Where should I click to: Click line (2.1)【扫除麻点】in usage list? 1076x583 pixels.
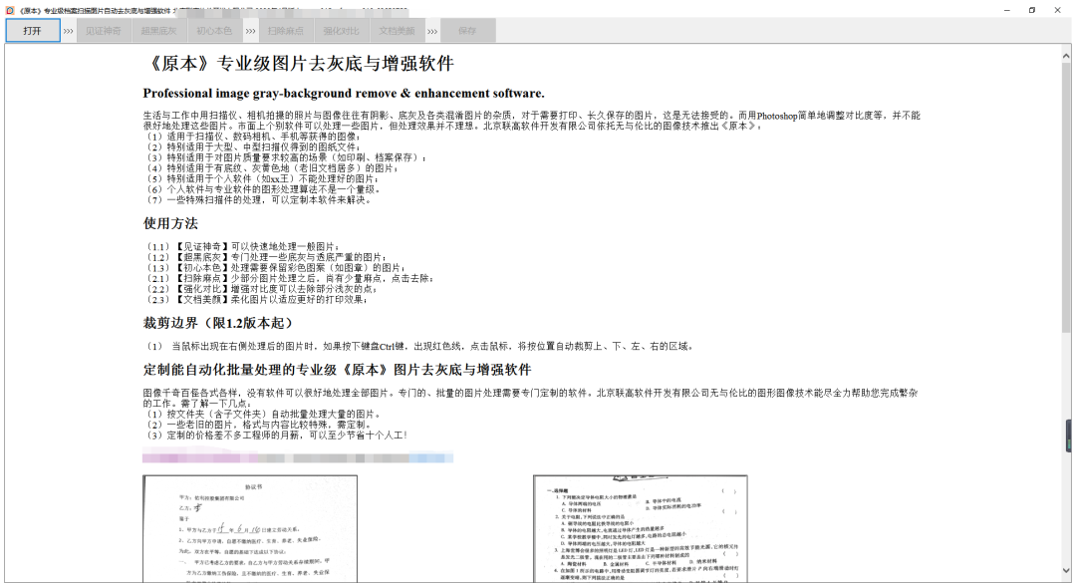pyautogui.click(x=288, y=278)
